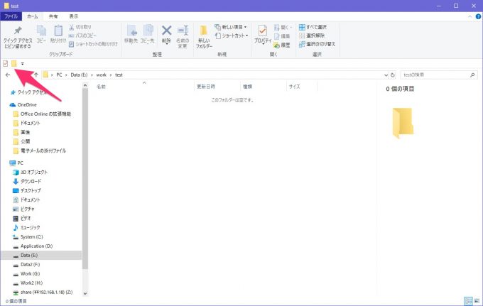Open the Shortcut (ショートカット) dropdown
483x306 pixels.
tap(232, 35)
